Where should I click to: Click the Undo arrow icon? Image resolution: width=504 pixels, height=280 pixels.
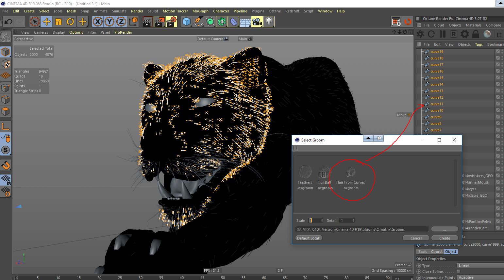pyautogui.click(x=8, y=22)
